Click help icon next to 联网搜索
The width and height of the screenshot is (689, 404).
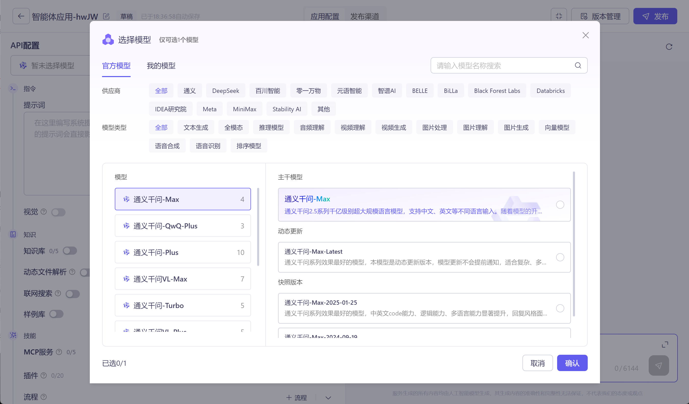[58, 293]
